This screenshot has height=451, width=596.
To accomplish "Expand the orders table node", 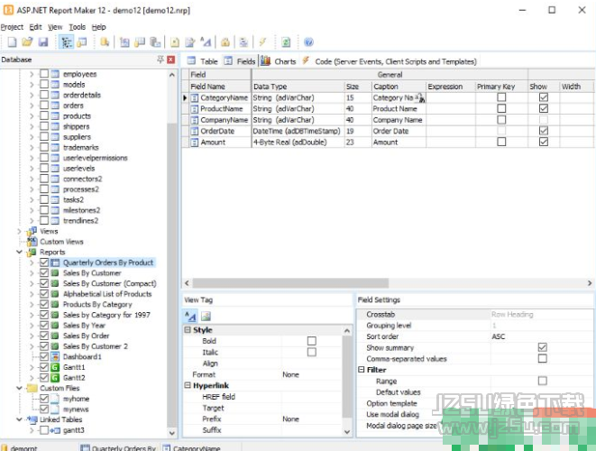I will 32,106.
